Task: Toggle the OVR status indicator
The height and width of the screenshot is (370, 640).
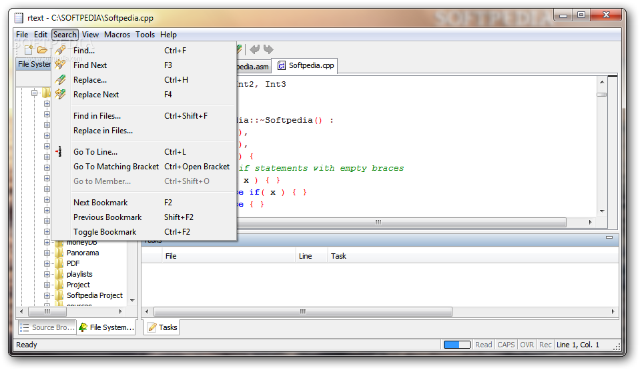Action: pos(527,345)
